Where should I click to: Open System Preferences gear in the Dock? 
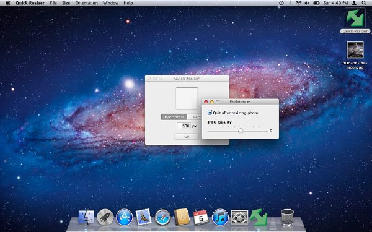tap(239, 217)
